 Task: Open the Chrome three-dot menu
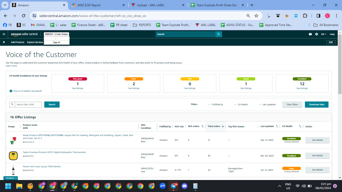click(336, 16)
